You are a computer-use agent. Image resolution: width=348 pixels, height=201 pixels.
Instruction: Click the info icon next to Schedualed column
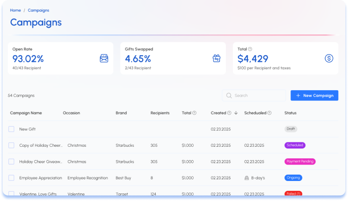[269, 113]
